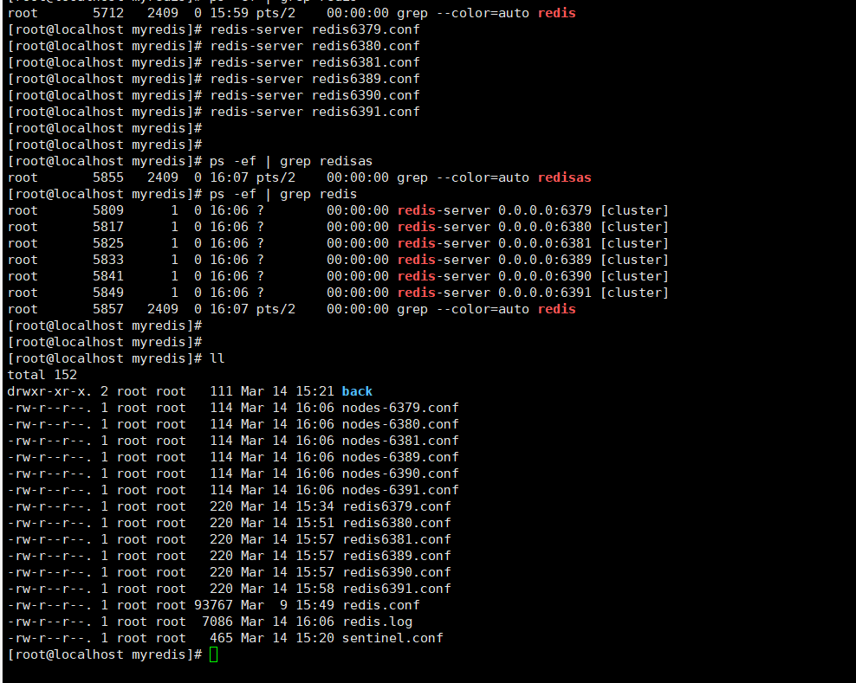Viewport: 856px width, 683px height.
Task: Click the 'total 152' line
Action: click(42, 375)
